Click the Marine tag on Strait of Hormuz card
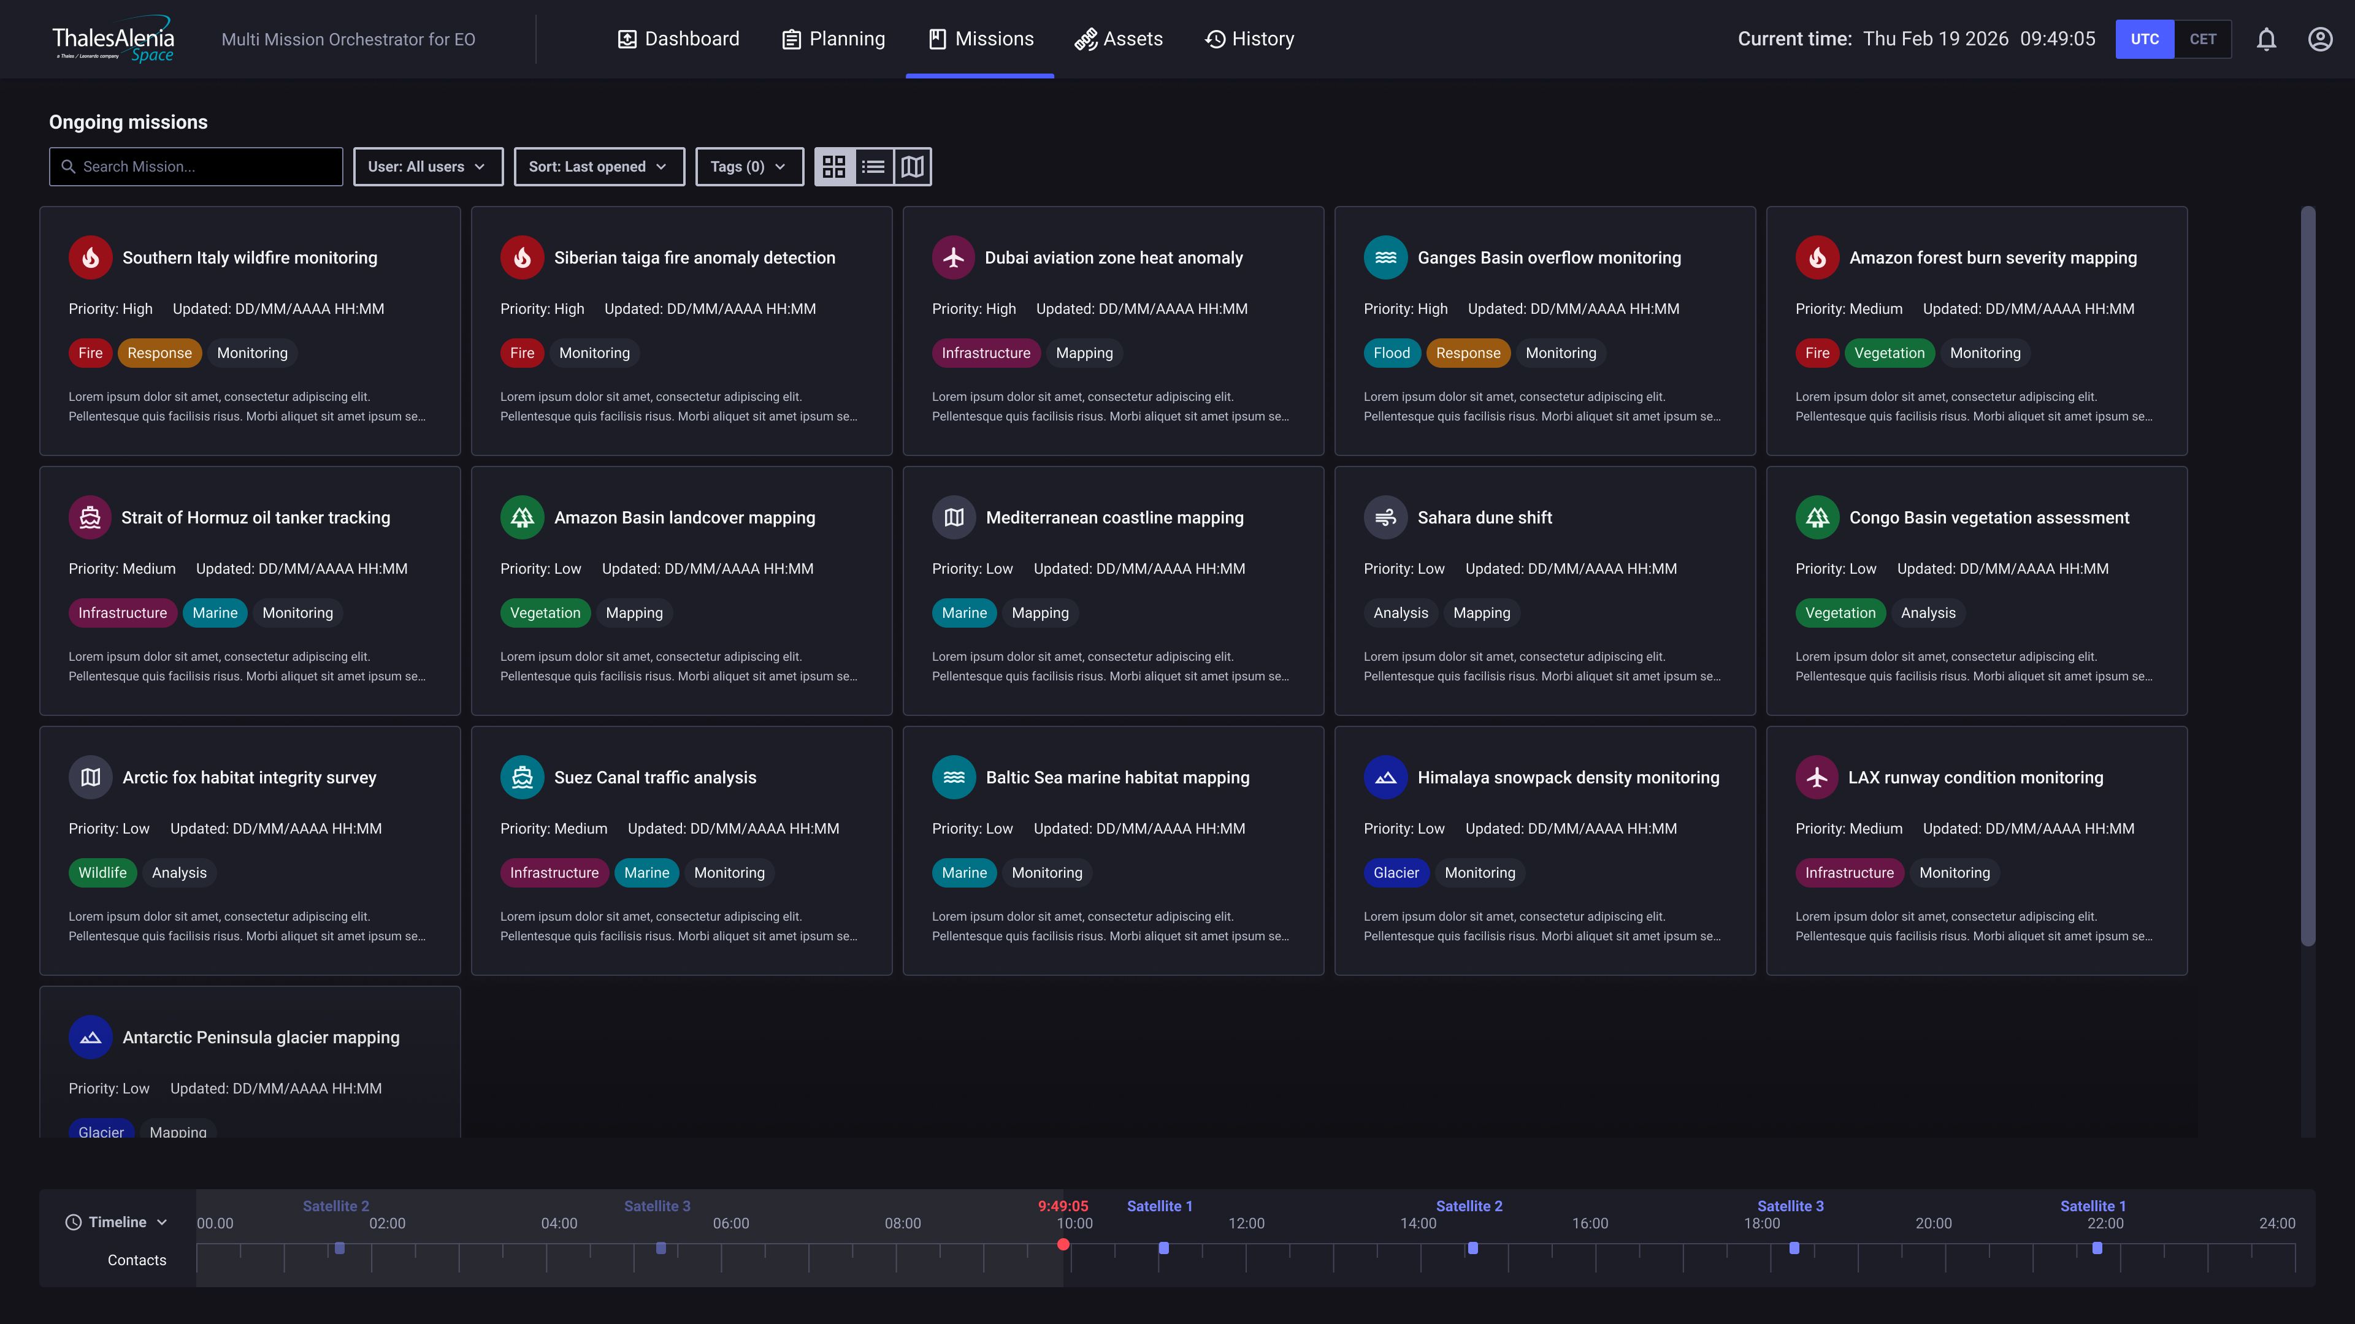Screen dimensions: 2355x1324 point(215,613)
